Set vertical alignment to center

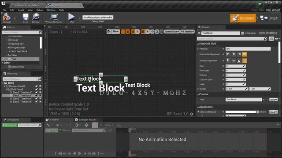[x=234, y=61]
